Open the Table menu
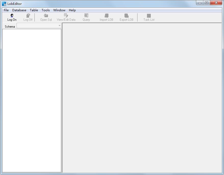This screenshot has width=224, height=175. tap(34, 10)
